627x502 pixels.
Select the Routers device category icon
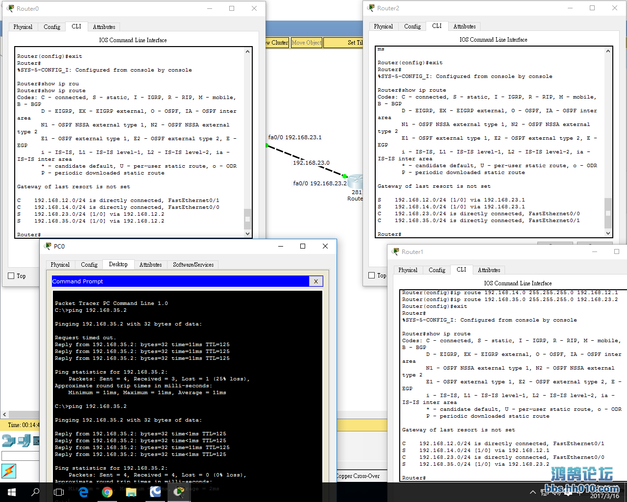pyautogui.click(x=9, y=440)
